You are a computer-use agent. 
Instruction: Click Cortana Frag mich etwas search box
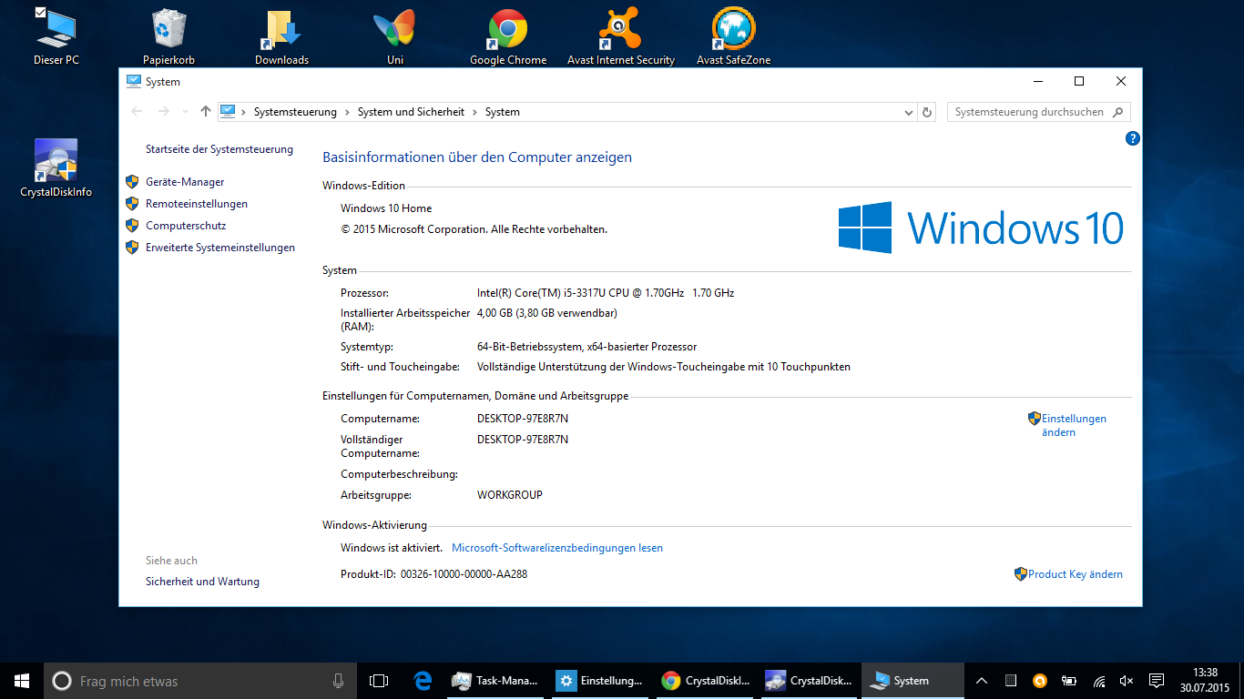199,681
